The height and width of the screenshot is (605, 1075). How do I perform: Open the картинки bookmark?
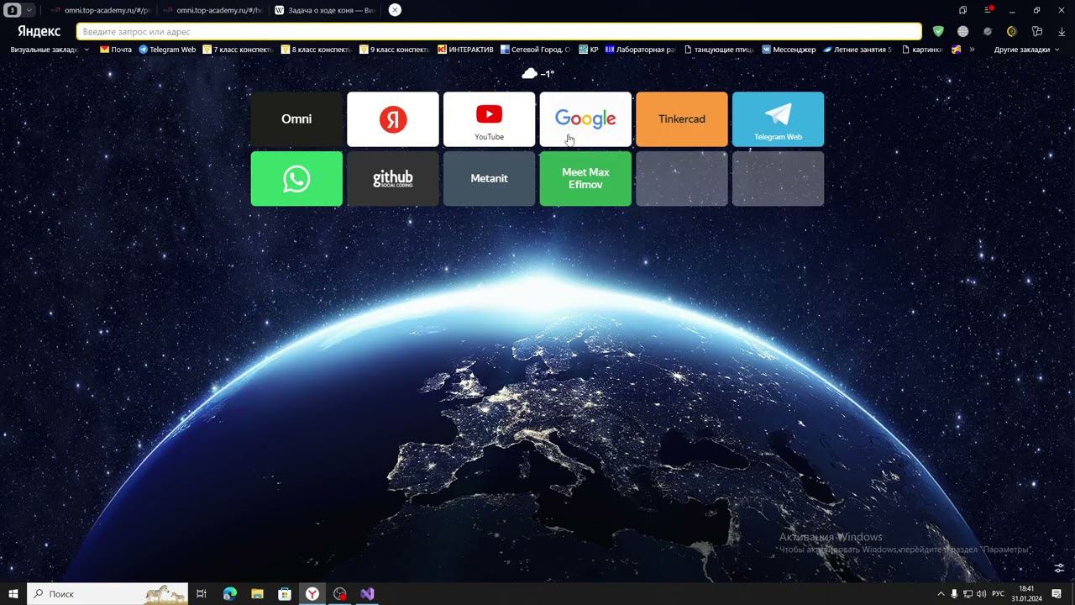[x=922, y=50]
